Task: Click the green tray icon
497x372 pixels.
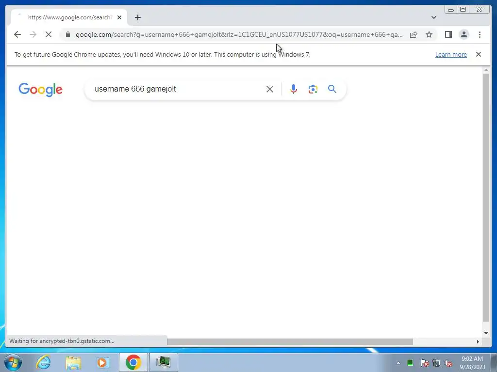Action: (x=410, y=363)
